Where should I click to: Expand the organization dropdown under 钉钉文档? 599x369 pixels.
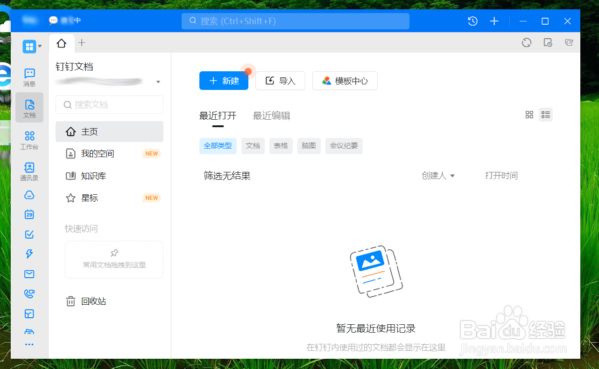pyautogui.click(x=158, y=82)
